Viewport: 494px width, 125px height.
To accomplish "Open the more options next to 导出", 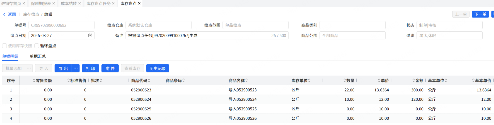I will 76,68.
